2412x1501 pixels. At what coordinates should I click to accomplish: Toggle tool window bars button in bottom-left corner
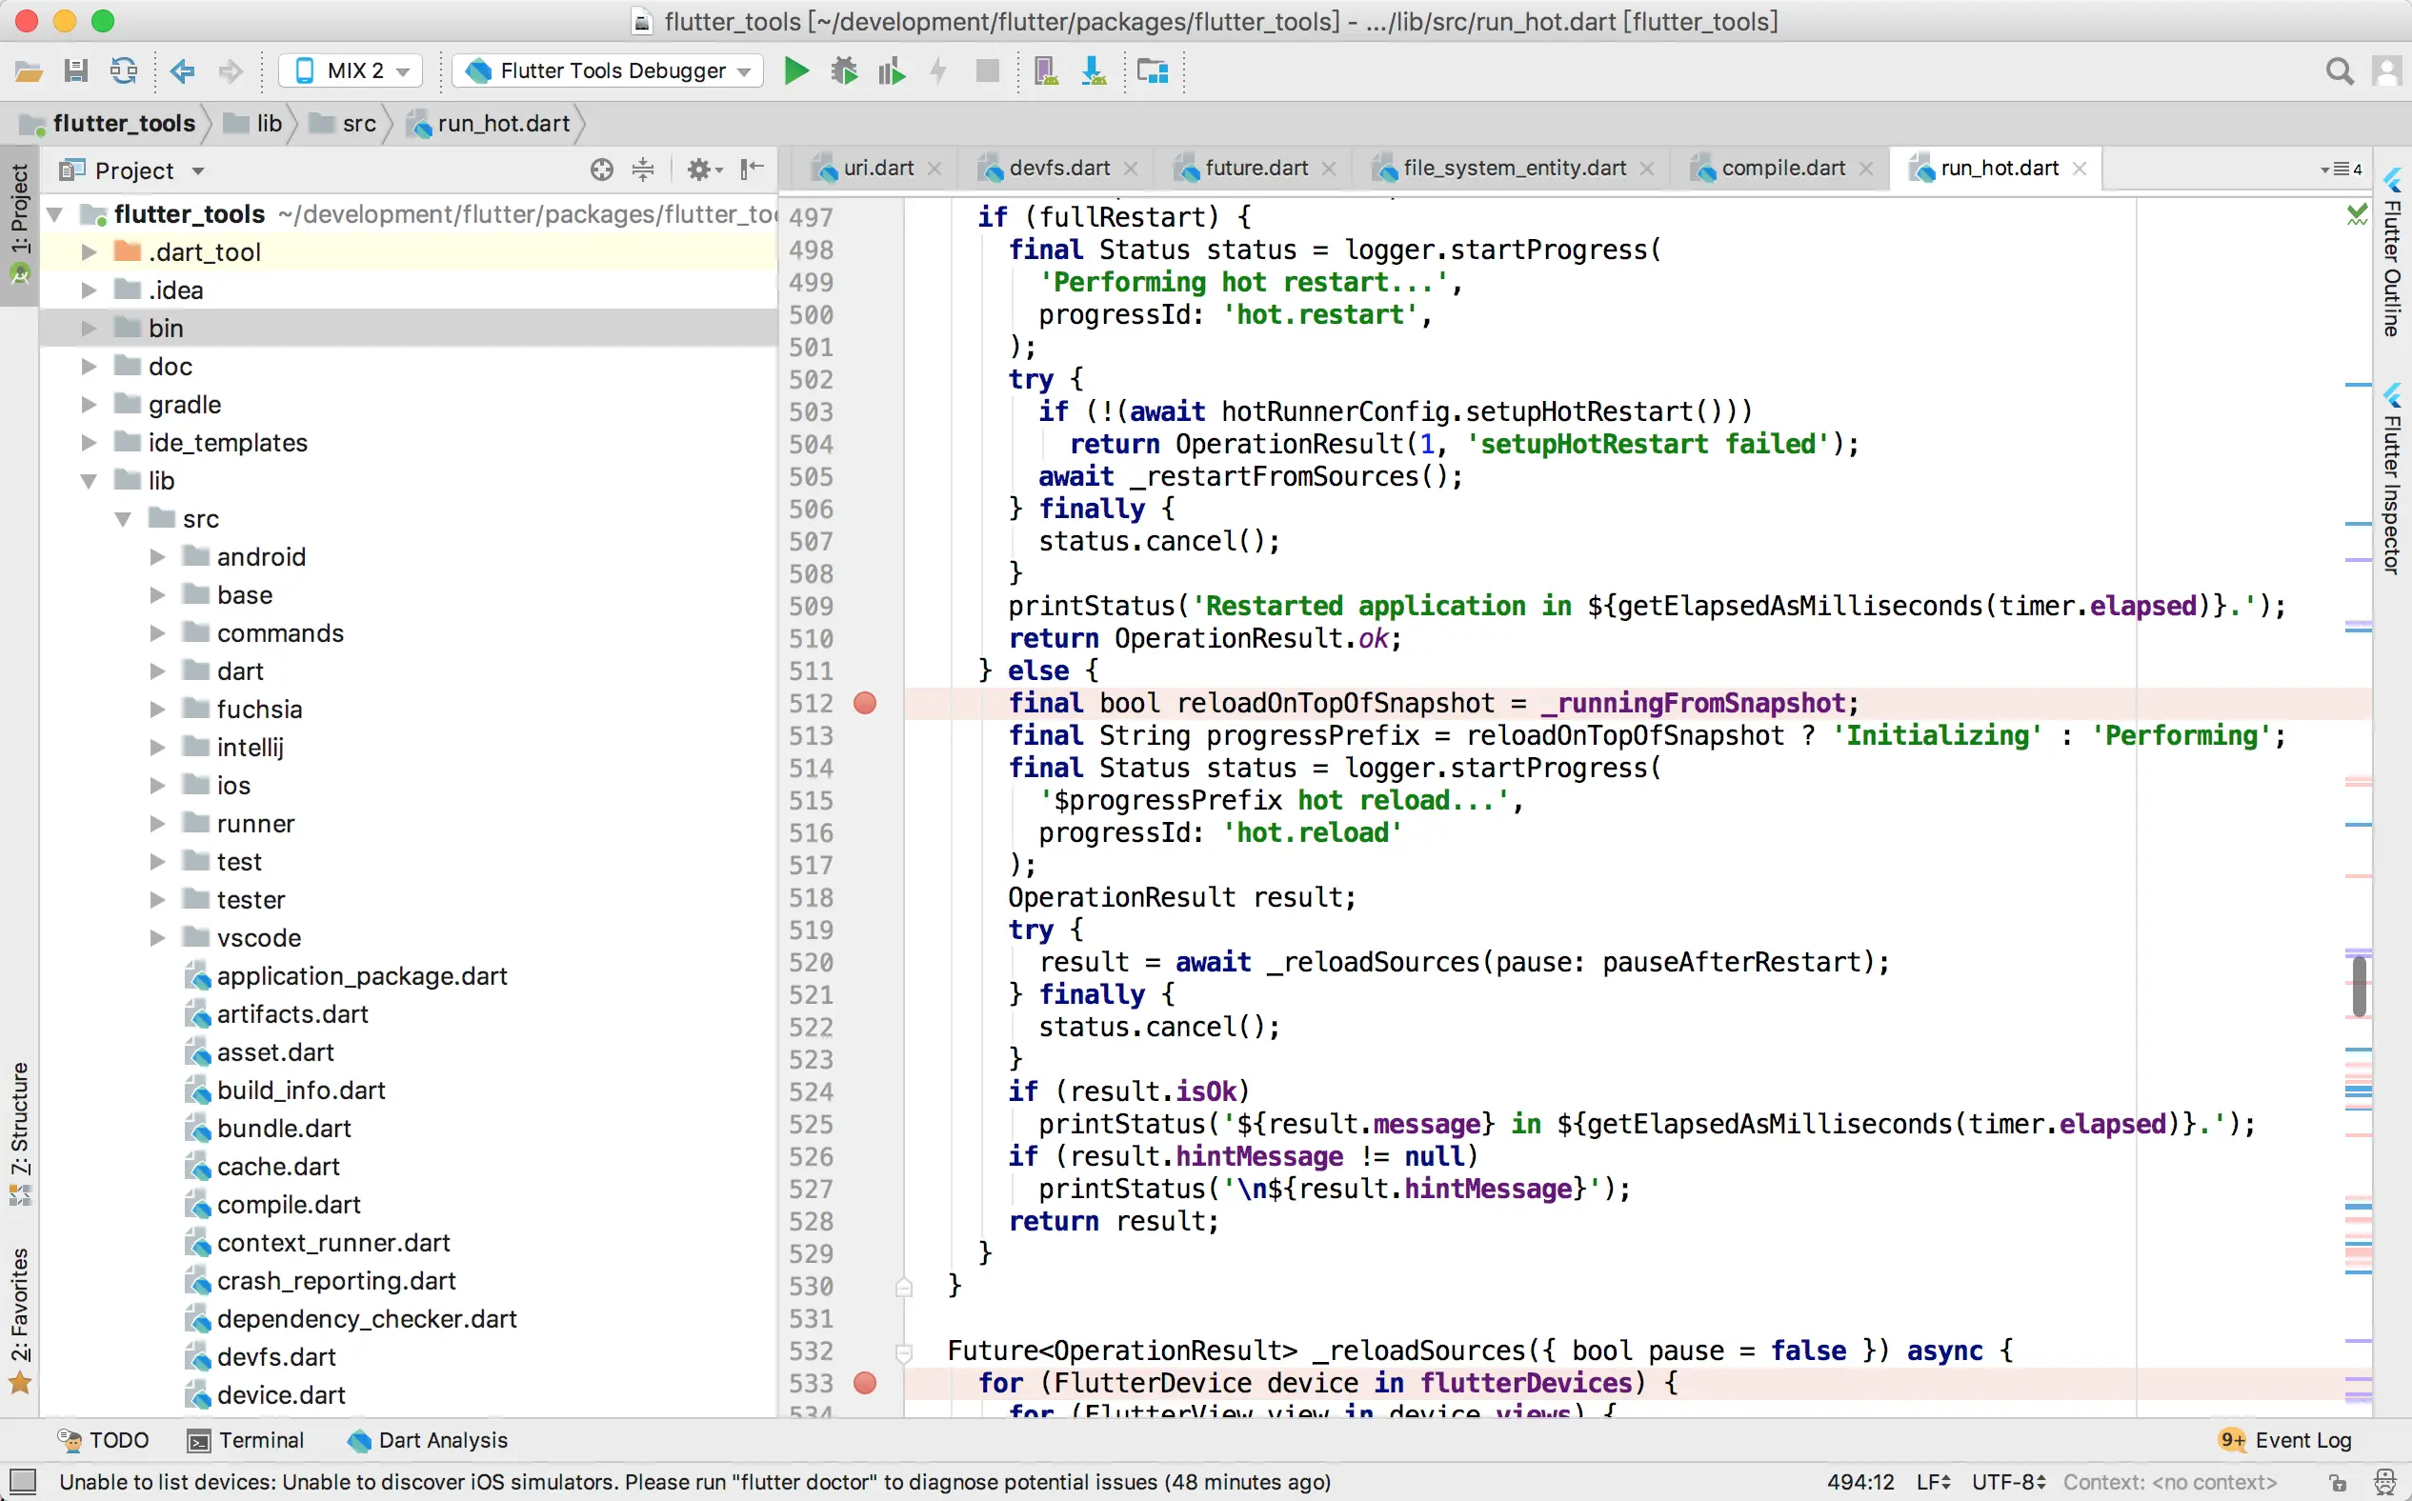(x=22, y=1481)
